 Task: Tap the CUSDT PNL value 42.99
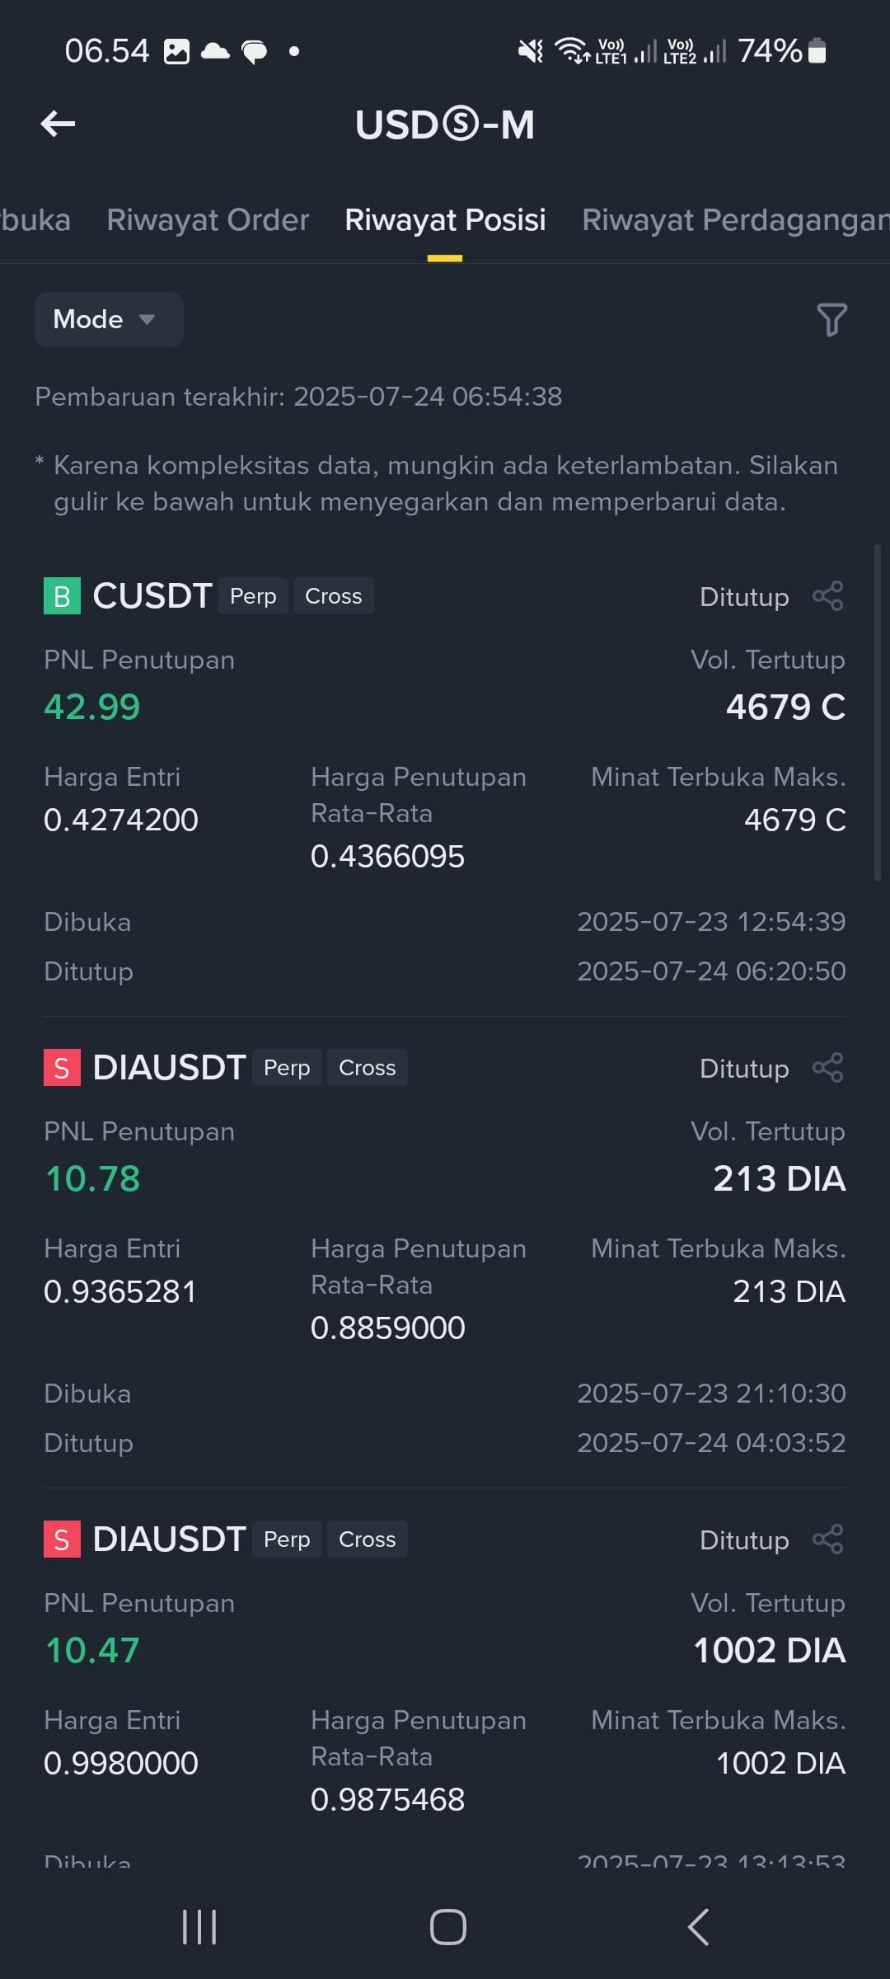tap(92, 707)
